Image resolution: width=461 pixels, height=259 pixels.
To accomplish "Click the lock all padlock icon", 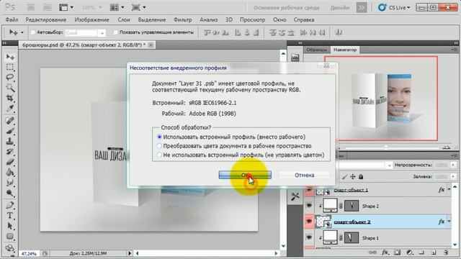I will point(361,176).
